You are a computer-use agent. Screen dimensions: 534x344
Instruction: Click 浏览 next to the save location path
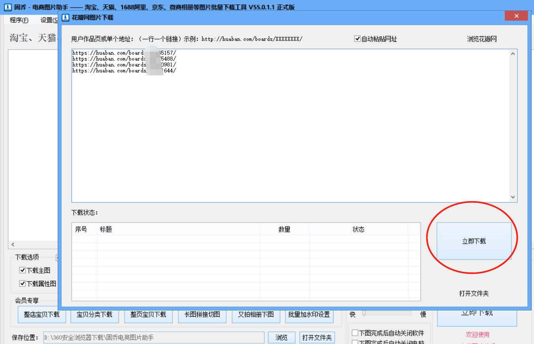coord(281,337)
